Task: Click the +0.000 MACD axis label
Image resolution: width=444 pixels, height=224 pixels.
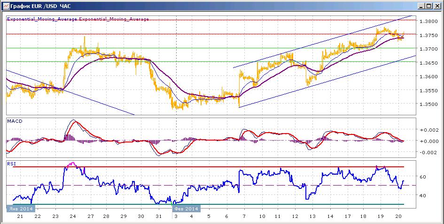Action: [428, 141]
